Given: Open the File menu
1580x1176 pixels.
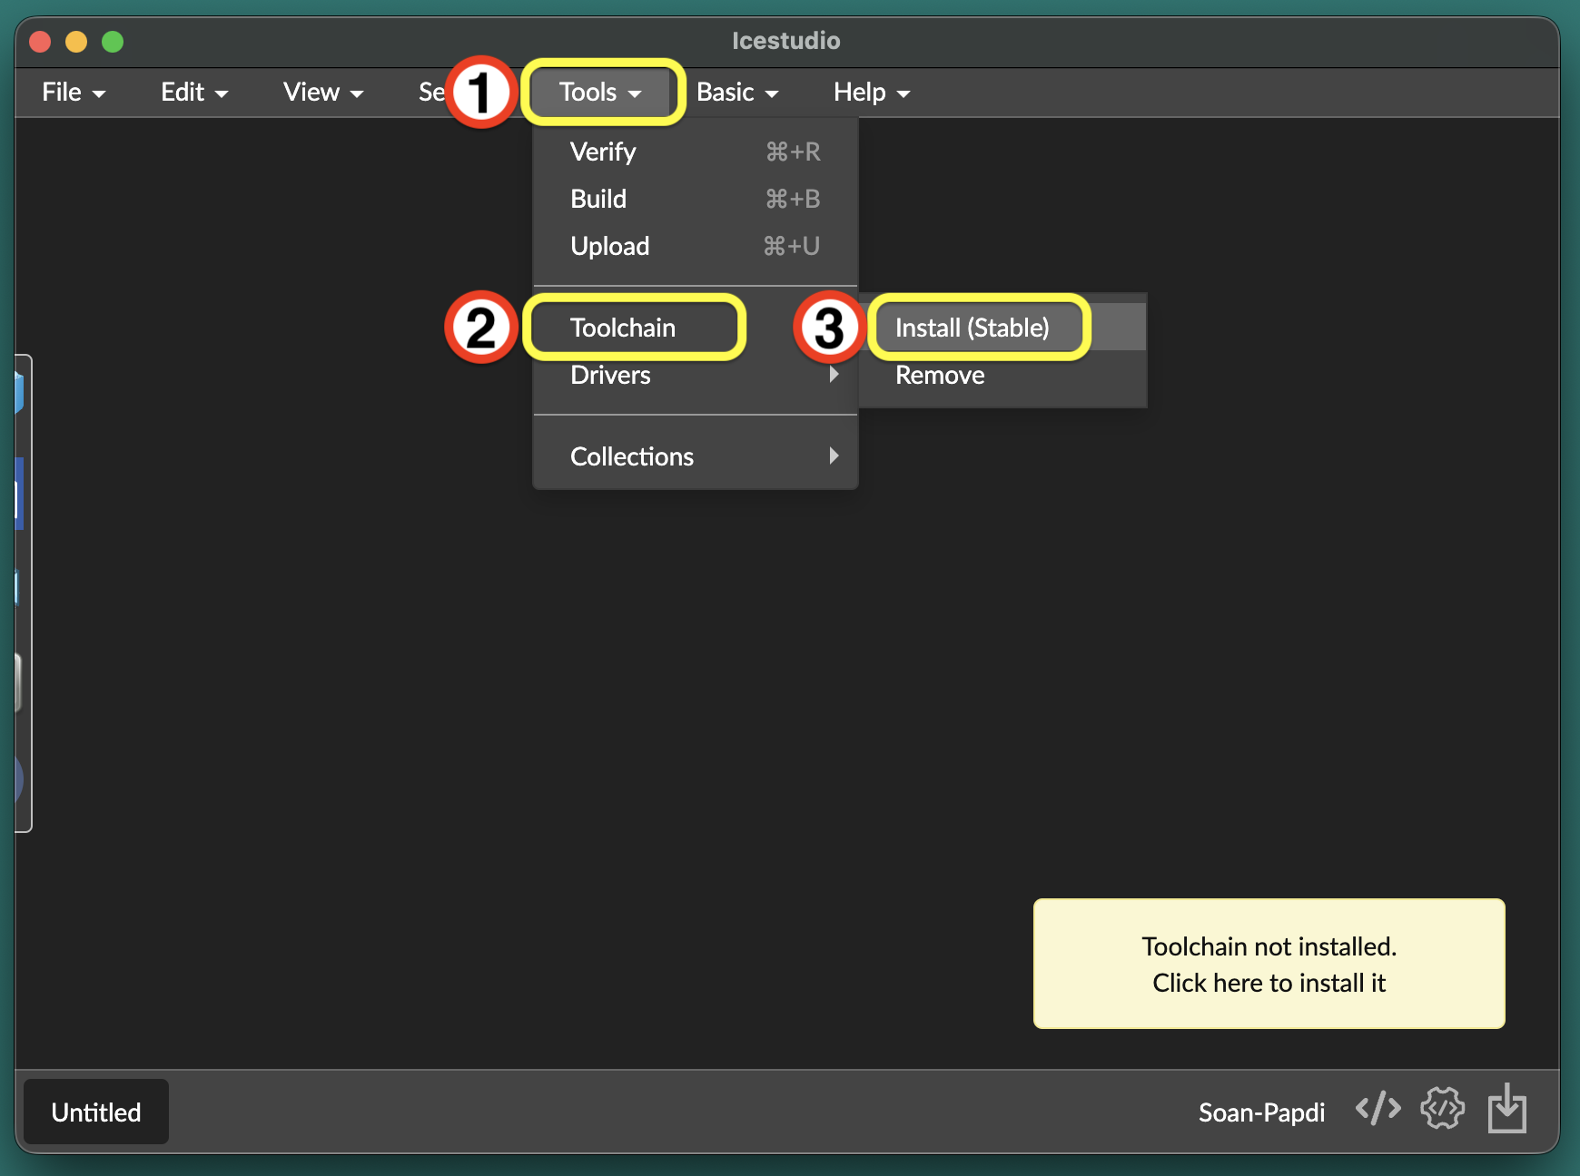Looking at the screenshot, I should pos(74,93).
